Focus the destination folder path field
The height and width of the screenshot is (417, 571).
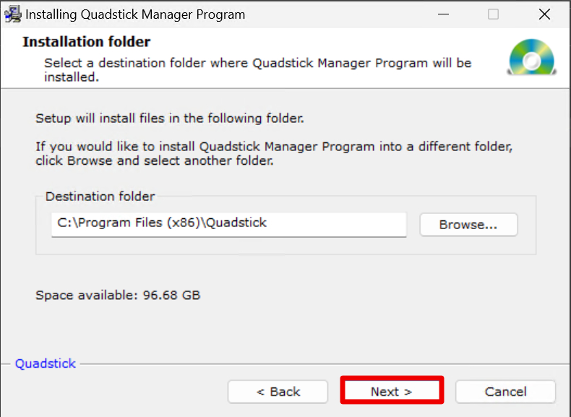point(228,223)
